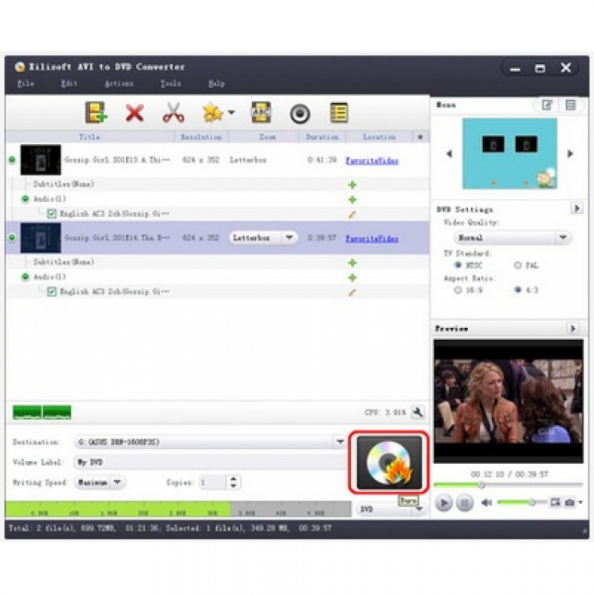This screenshot has width=594, height=594.
Task: Click the preview fullscreen icon
Action: 555,502
